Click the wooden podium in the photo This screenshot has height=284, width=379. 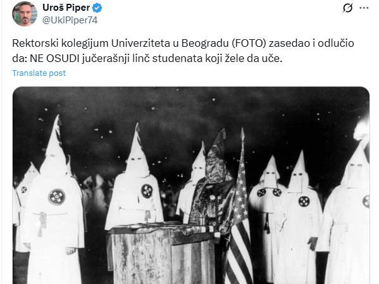pyautogui.click(x=162, y=252)
